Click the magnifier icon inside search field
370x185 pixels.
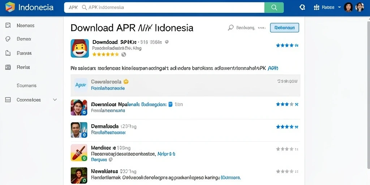pos(84,8)
